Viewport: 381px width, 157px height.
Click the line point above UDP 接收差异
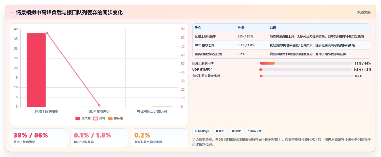pos(99,105)
